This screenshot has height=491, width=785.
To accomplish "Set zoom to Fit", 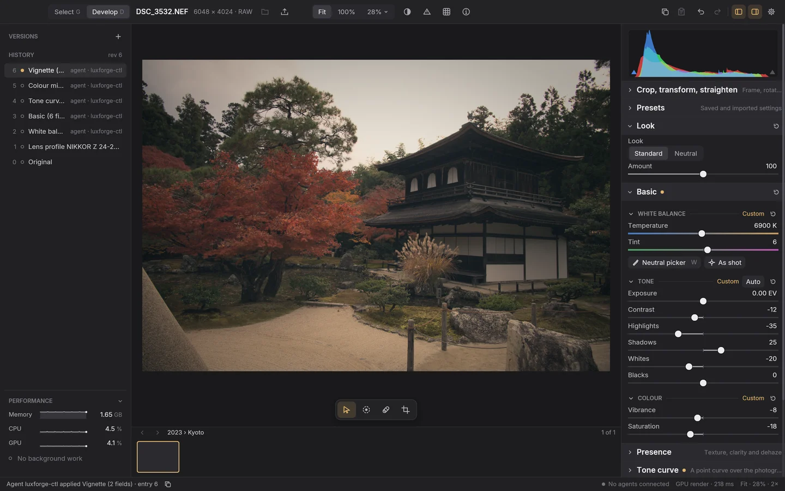I will tap(322, 12).
